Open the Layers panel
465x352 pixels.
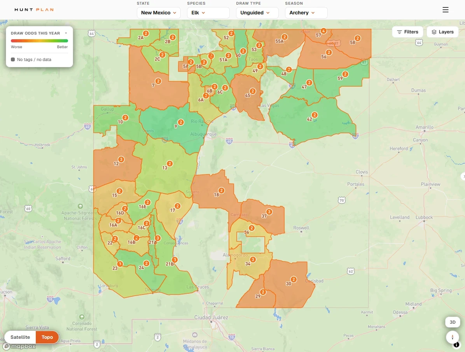[442, 32]
